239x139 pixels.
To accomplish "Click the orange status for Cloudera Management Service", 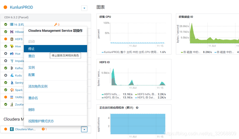I will coord(6,129).
